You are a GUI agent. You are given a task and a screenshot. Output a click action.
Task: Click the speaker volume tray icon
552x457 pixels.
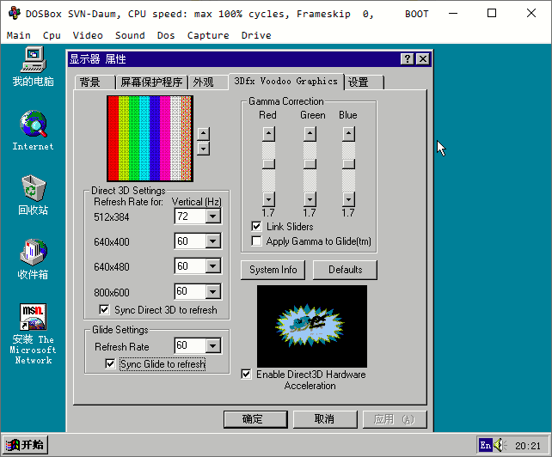(500, 445)
